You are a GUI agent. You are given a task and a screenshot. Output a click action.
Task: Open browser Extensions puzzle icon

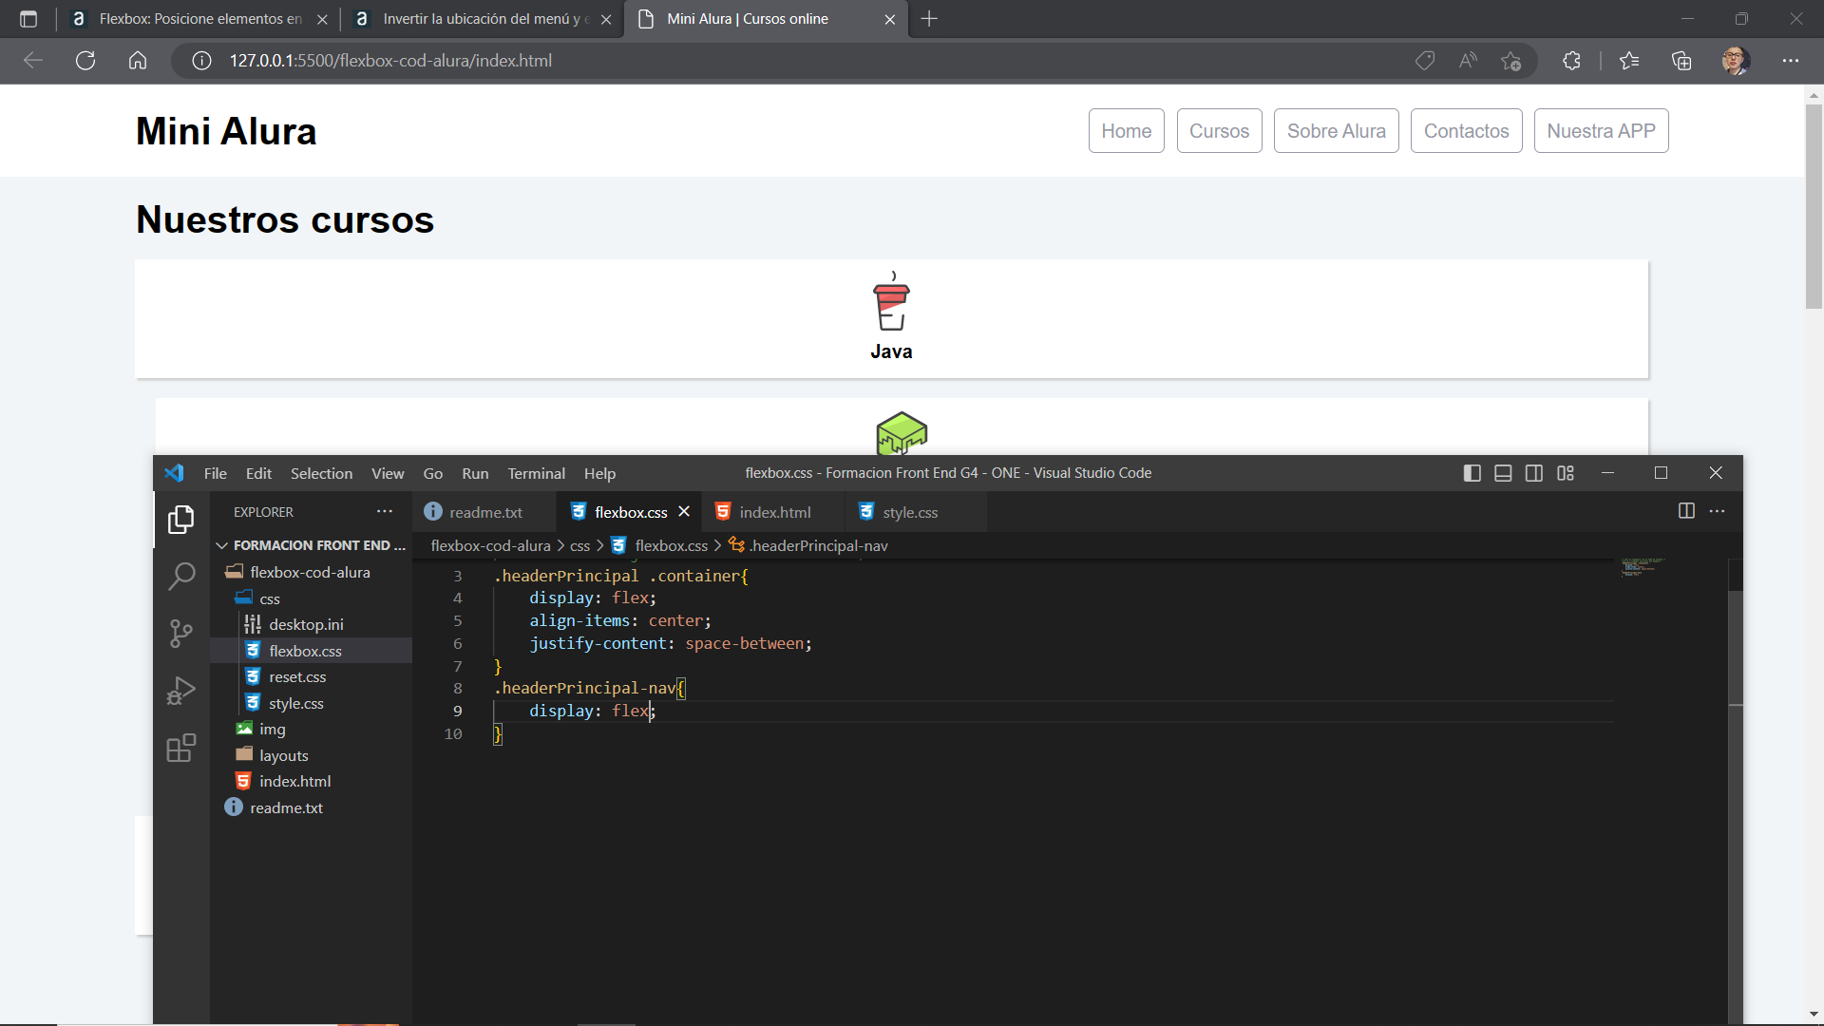point(1572,61)
